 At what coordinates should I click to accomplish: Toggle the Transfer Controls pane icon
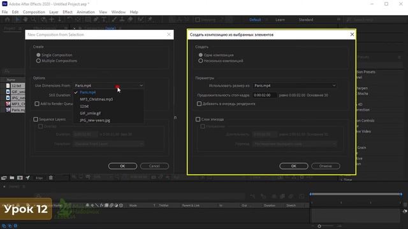(x=10, y=226)
